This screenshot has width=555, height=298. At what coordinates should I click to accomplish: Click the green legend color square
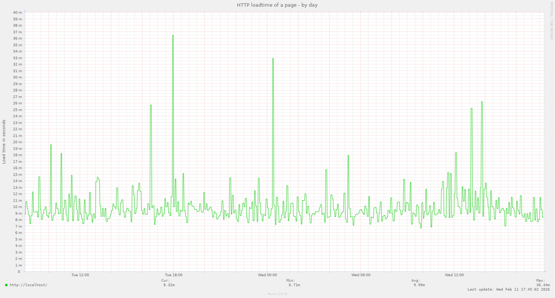pos(6,285)
